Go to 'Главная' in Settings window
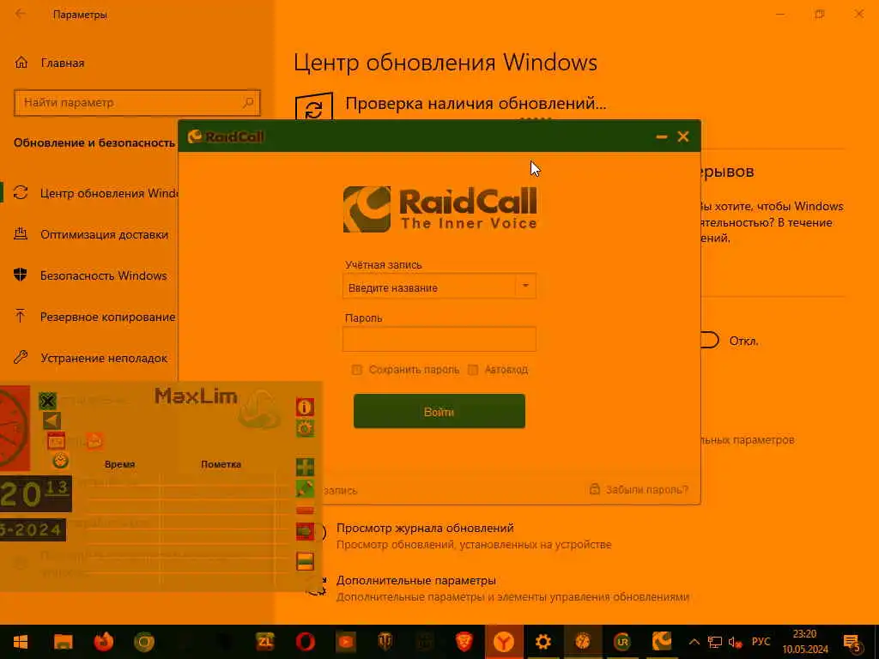This screenshot has width=879, height=659. 62,63
